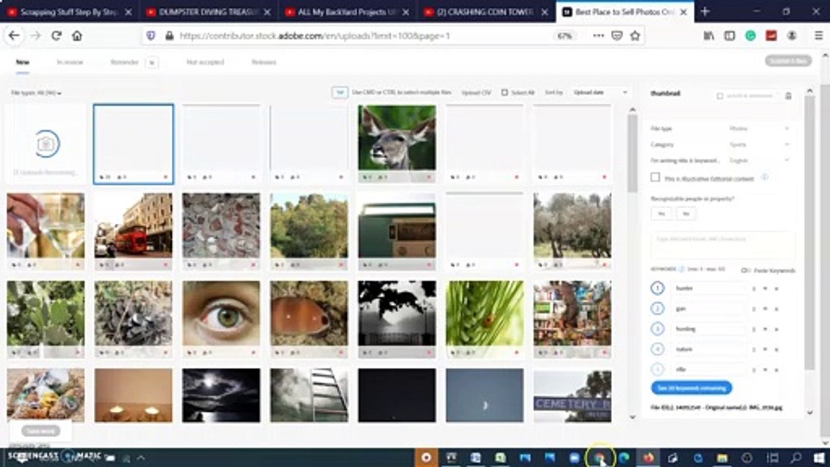Open the zoom level 67% indicator
This screenshot has width=830, height=467.
tap(565, 36)
